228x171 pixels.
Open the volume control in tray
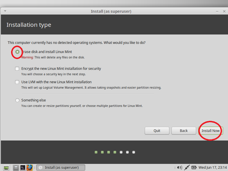[x=180, y=168]
